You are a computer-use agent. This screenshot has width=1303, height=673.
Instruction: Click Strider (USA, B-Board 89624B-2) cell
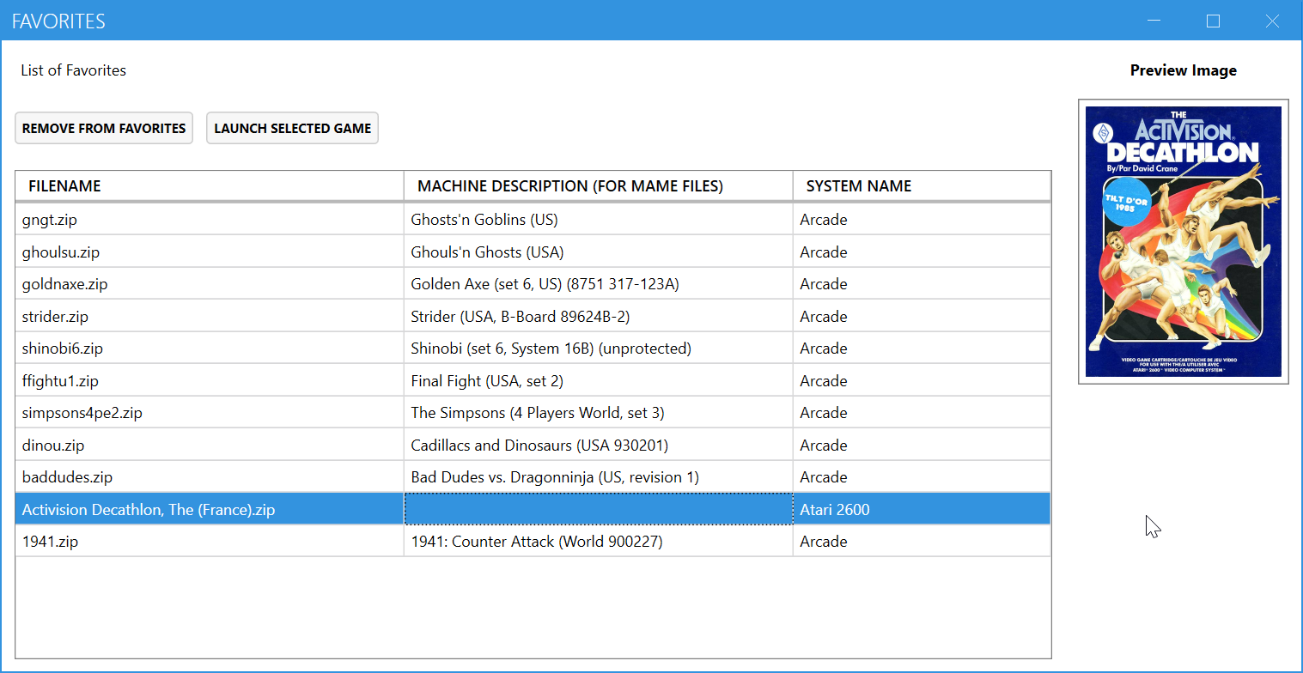598,317
